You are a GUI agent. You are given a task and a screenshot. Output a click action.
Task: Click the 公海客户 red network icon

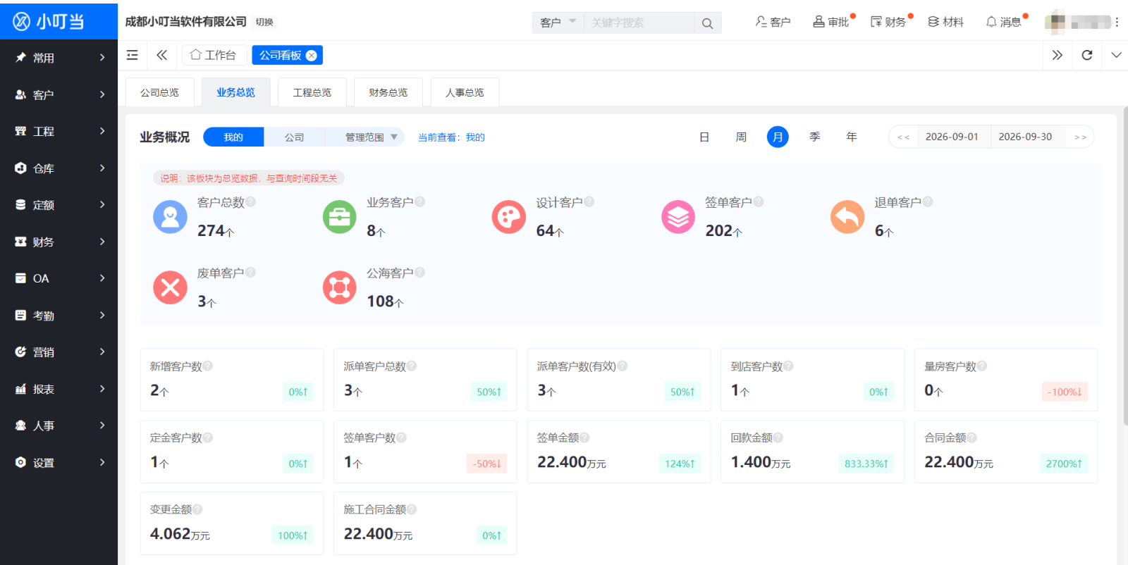(x=340, y=287)
